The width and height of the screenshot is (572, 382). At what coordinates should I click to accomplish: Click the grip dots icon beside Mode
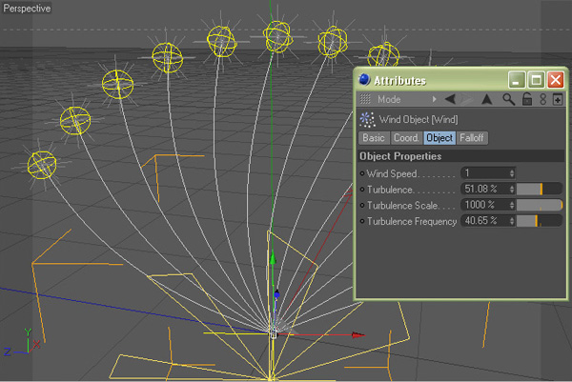(x=365, y=99)
